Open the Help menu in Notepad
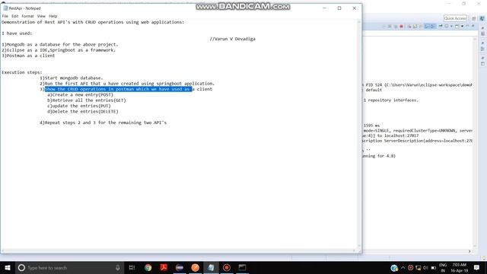The width and height of the screenshot is (487, 274). pos(53,16)
